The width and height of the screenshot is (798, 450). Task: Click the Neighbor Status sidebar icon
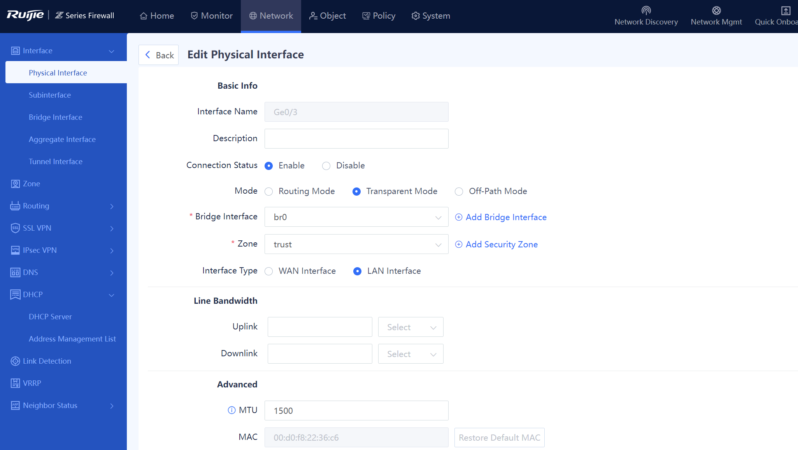pos(15,405)
